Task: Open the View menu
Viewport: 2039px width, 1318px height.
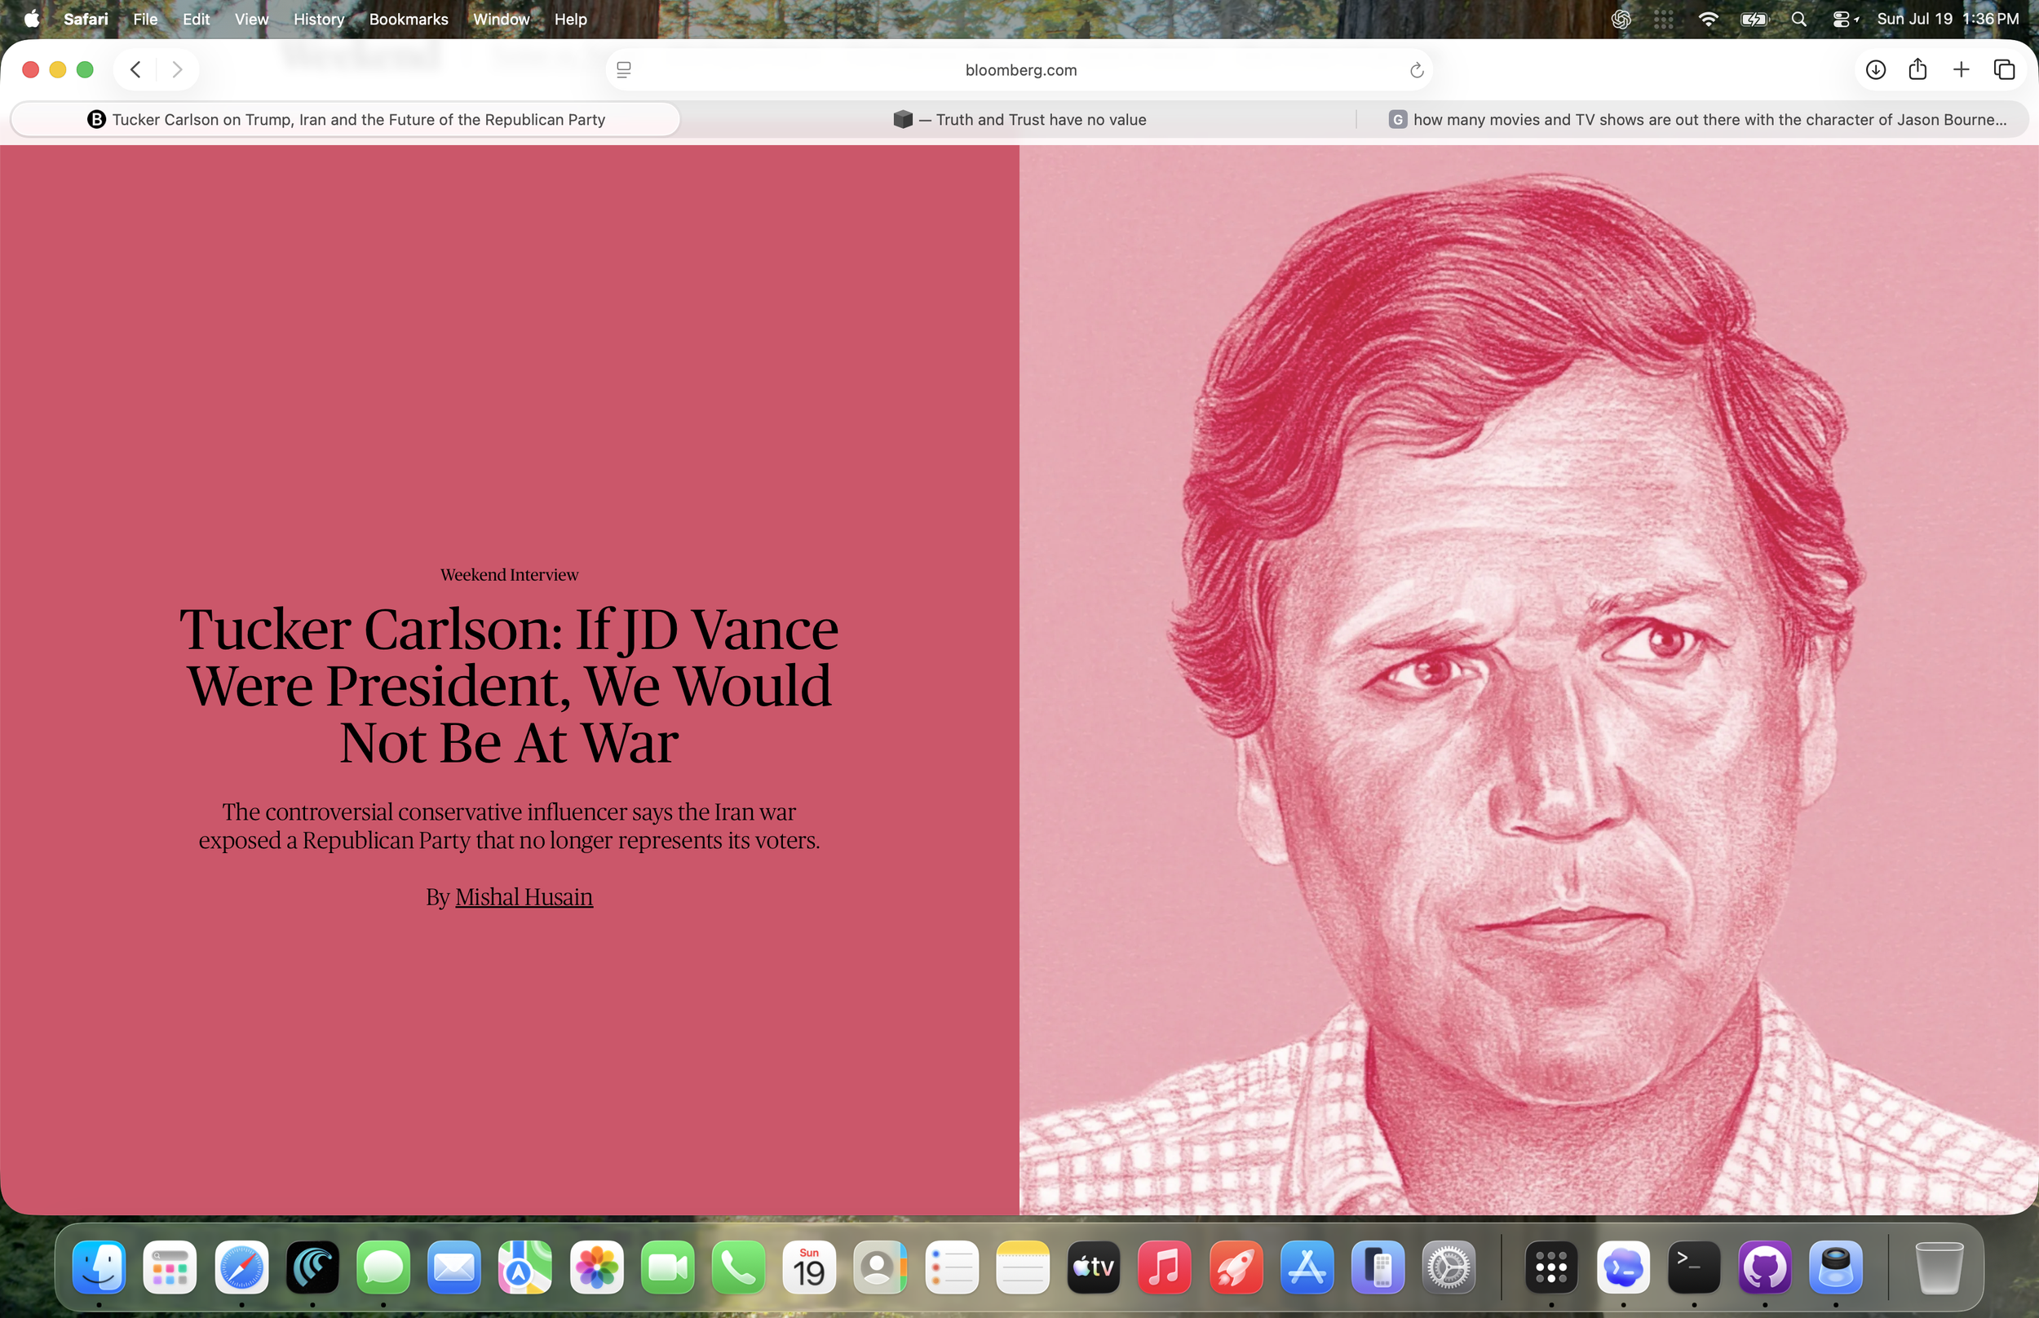Action: coord(251,19)
